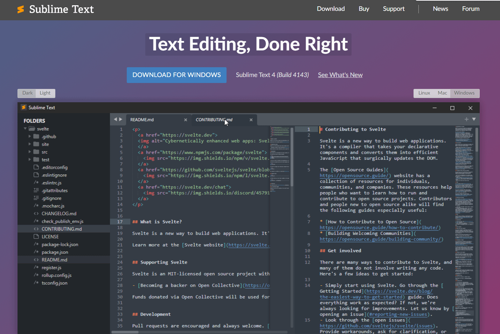Expand the .github folder
The image size is (500, 334).
point(30,136)
